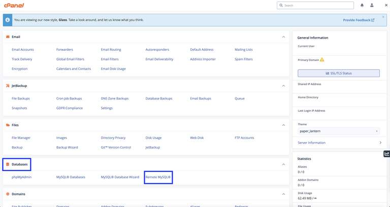Screen dimensions: 390x207
Task: Open Forwarders
Action: 64,50
